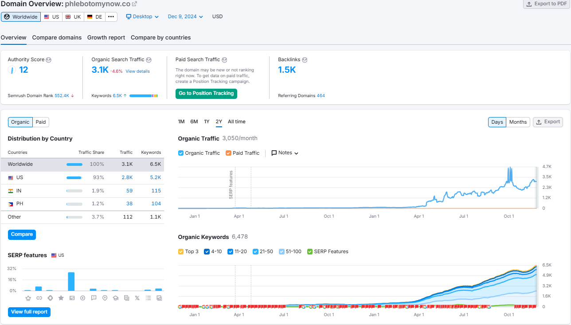Click the Organic Search Traffic info globe icon
Image resolution: width=571 pixels, height=325 pixels.
point(149,60)
